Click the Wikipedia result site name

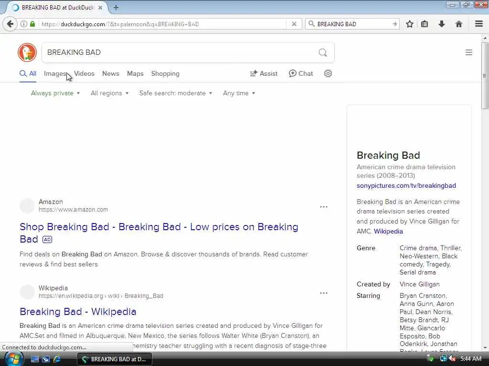tap(53, 288)
